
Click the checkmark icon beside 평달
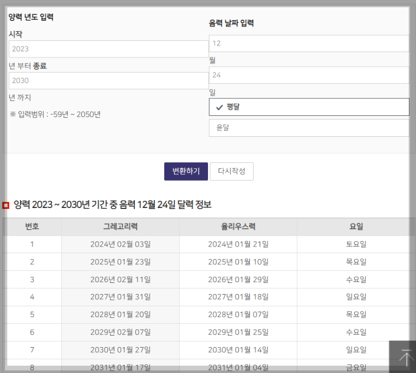tap(219, 107)
